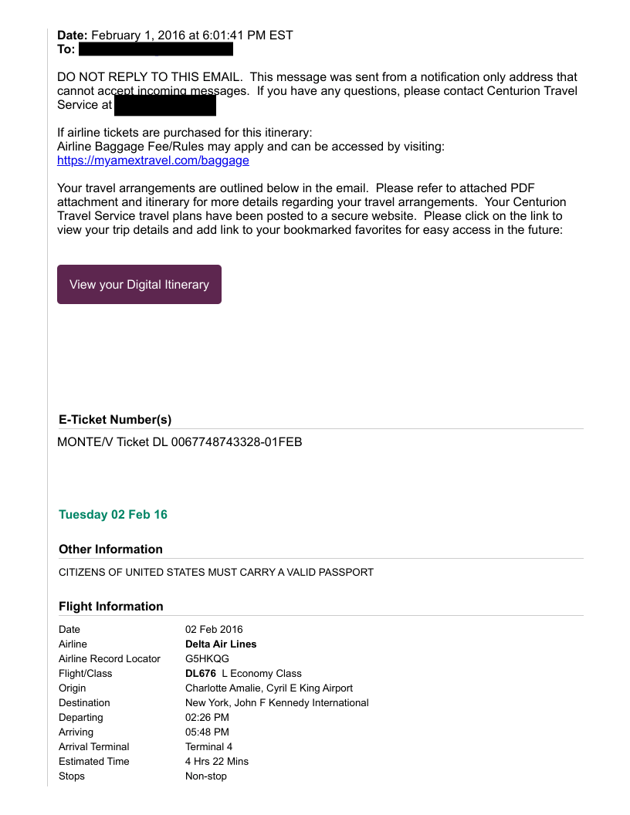Click the valid passport notice text
630x815 pixels.
[216, 573]
